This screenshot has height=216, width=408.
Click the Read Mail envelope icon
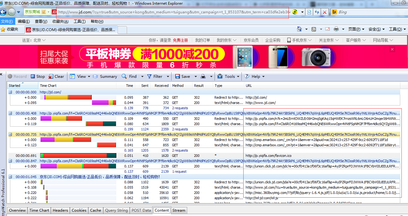[x=328, y=29]
